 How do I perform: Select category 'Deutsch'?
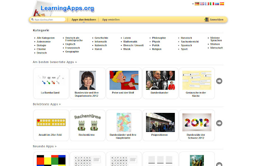pos(41,53)
